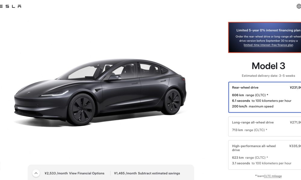Viewport: 301px width, 180px height.
Task: Click the Model 3 heading
Action: pos(268,66)
